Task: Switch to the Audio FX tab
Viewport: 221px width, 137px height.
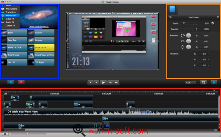Action: [x=10, y=22]
